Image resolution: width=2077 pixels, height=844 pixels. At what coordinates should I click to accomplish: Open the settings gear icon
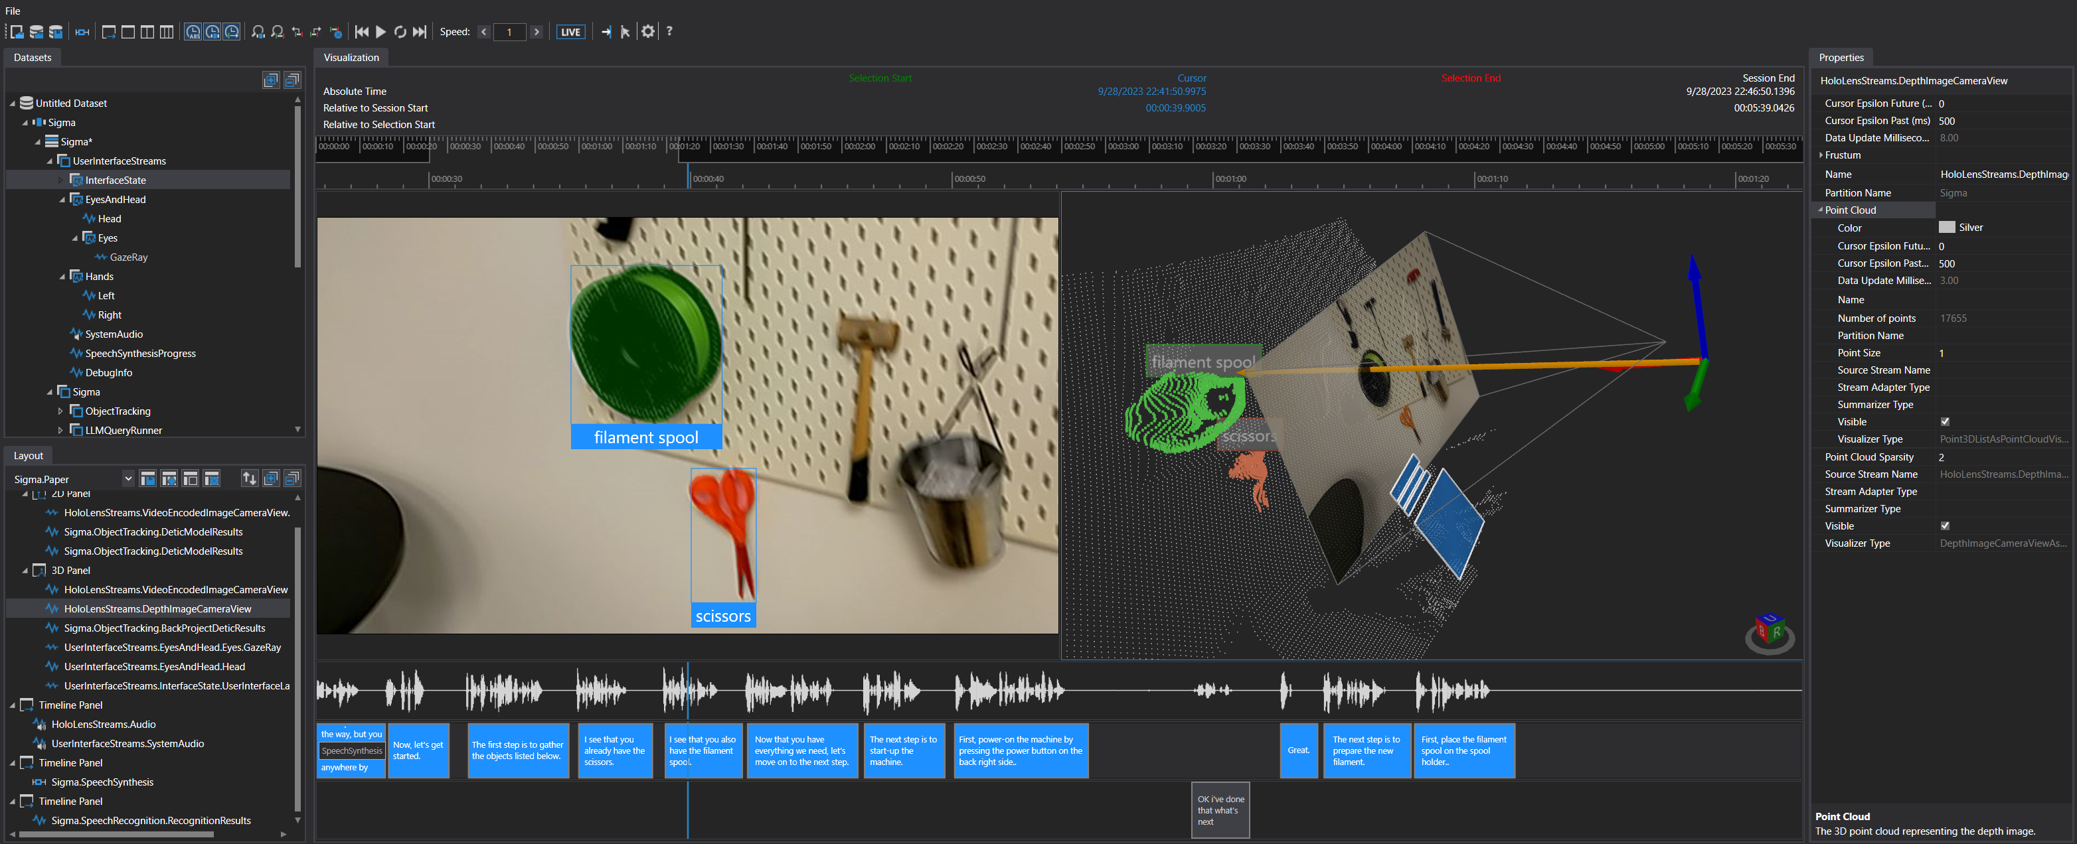(x=647, y=31)
